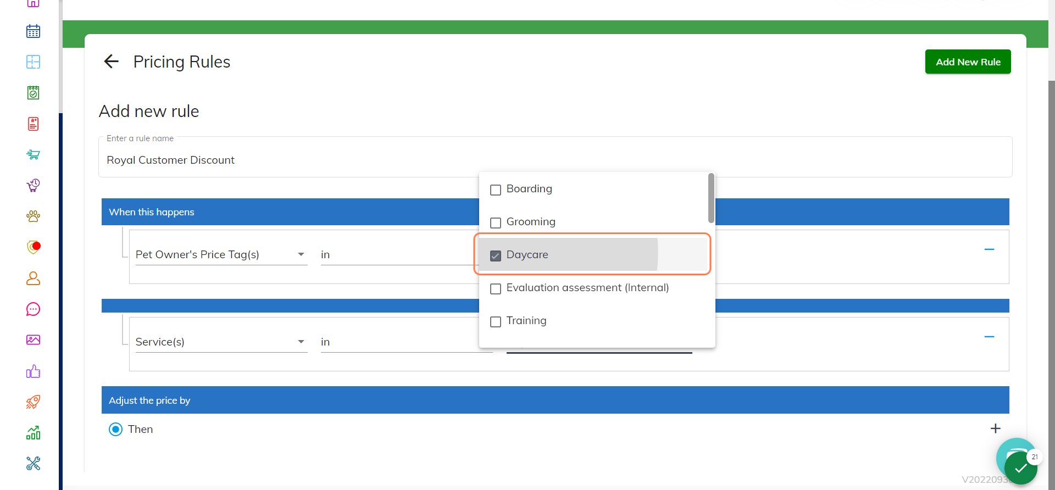Expand the Pet Owner's Price Tag(s) dropdown
Viewport: 1055px width, 490px height.
tap(221, 254)
